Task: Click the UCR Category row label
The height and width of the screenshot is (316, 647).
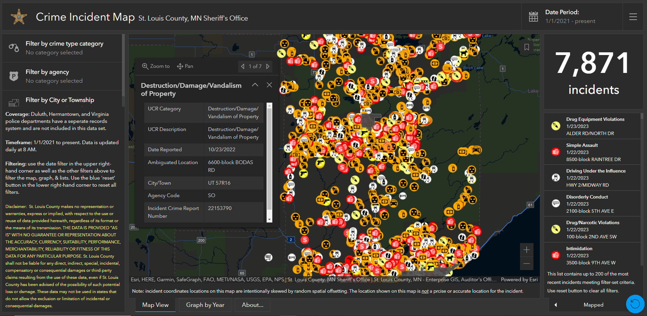Action: (x=164, y=109)
